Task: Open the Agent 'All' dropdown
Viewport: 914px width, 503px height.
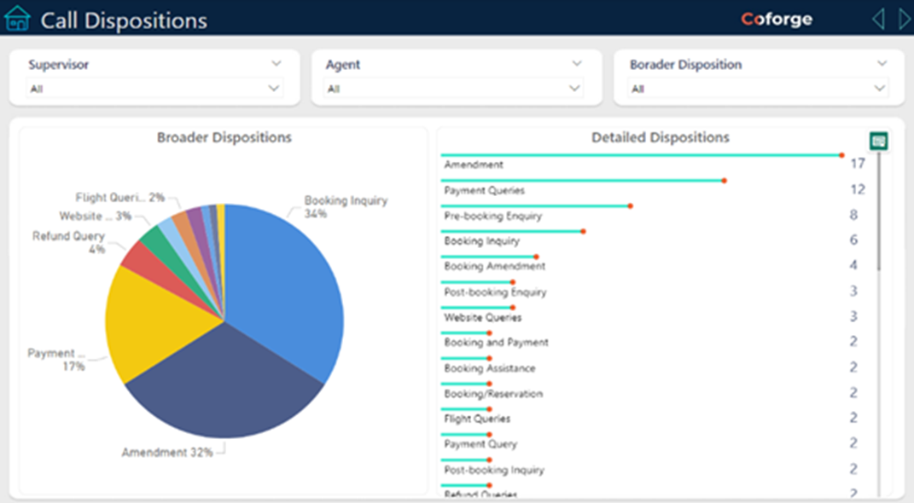Action: (454, 88)
